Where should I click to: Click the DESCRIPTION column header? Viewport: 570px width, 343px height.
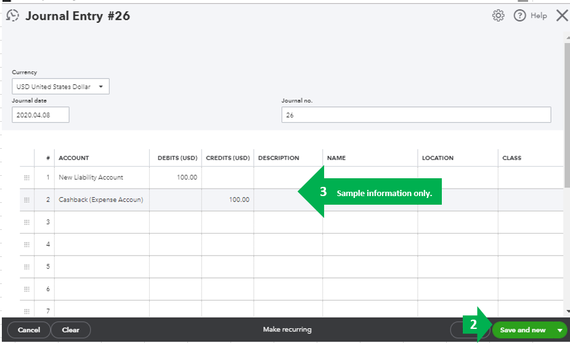[279, 158]
